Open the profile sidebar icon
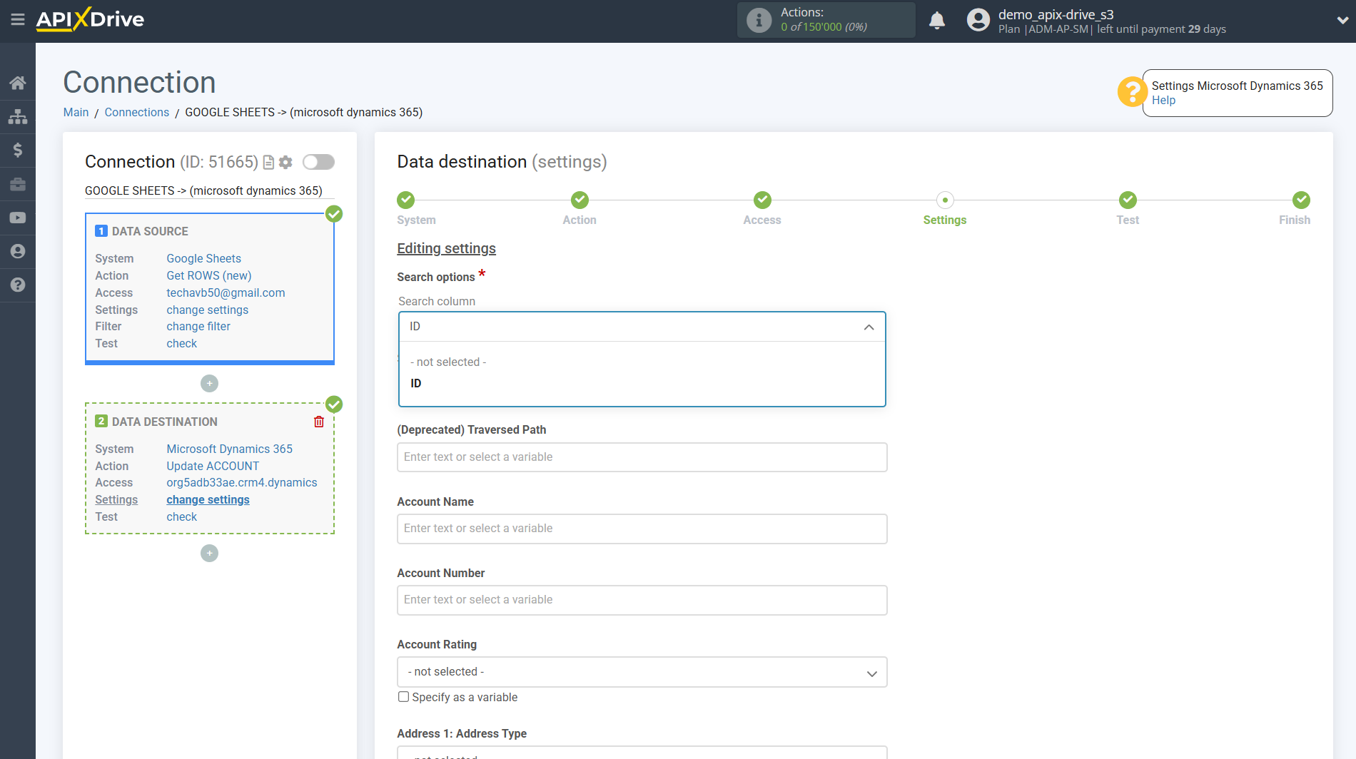Screen dimensions: 1356x759 pos(18,251)
